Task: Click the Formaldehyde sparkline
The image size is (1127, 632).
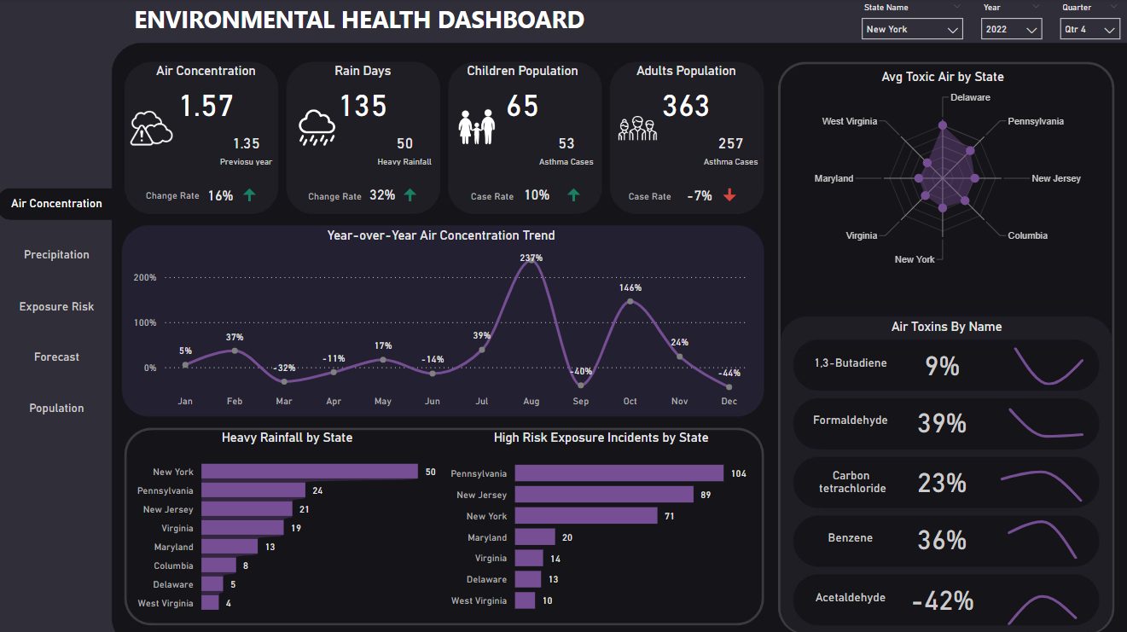Action: 1046,423
